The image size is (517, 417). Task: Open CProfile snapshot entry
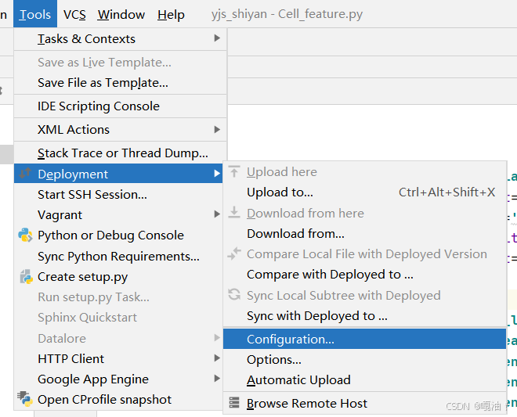click(118, 400)
